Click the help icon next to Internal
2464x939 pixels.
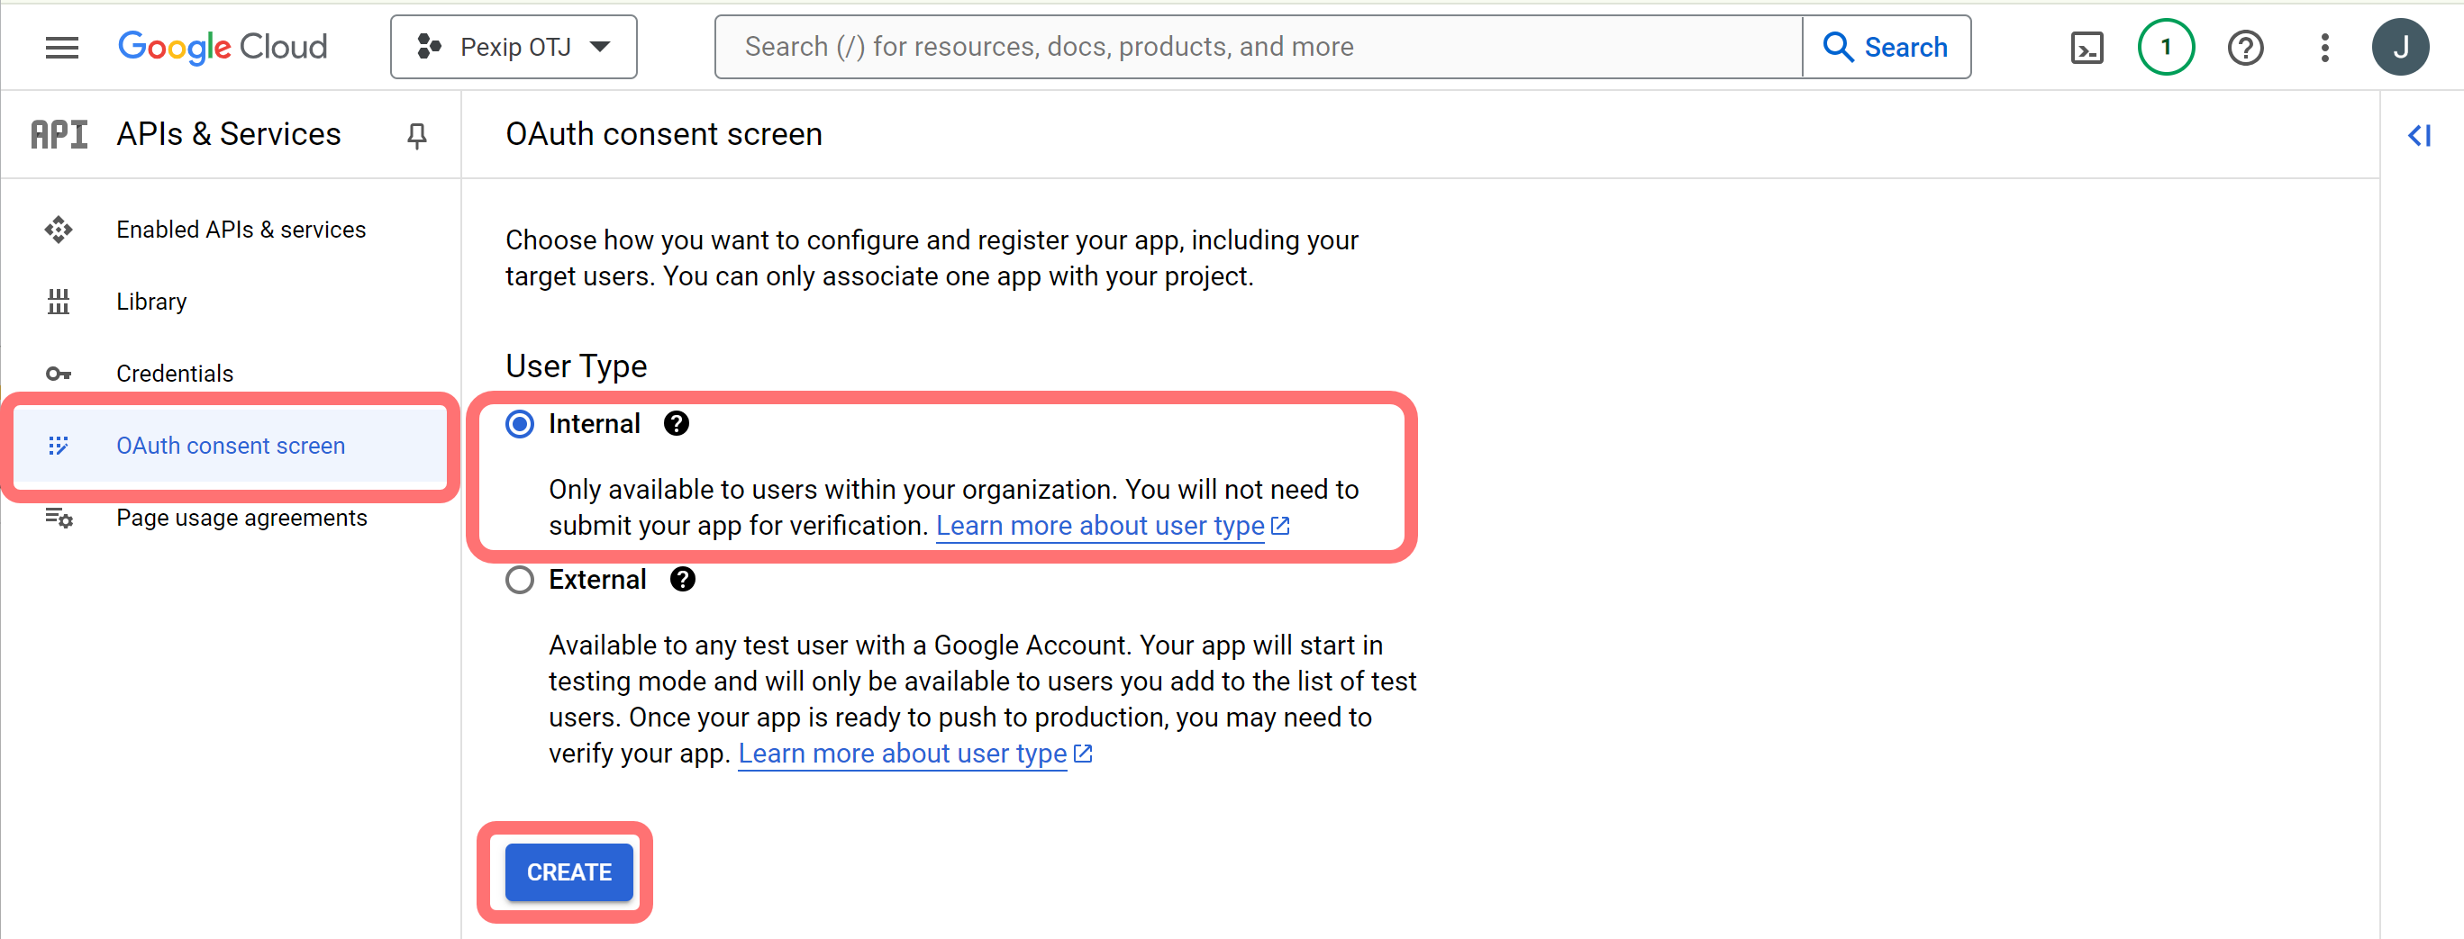coord(677,424)
